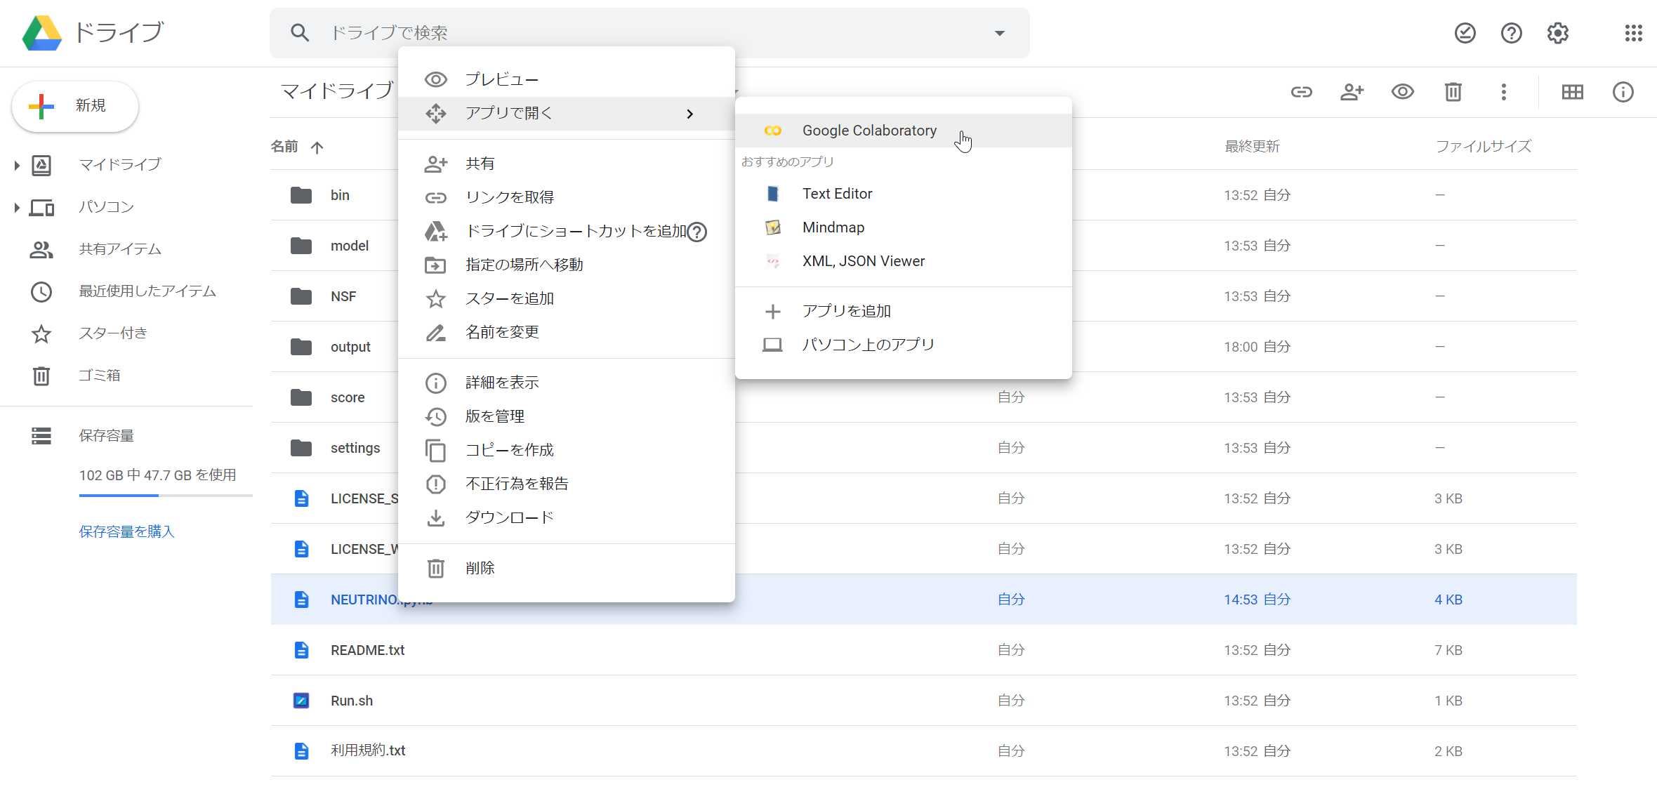Open スター付き in the sidebar
This screenshot has width=1657, height=794.
(x=113, y=333)
